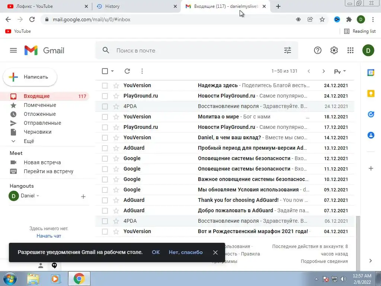Open Google Calendar side panel icon
Image resolution: width=381 pixels, height=286 pixels.
pos(371,73)
